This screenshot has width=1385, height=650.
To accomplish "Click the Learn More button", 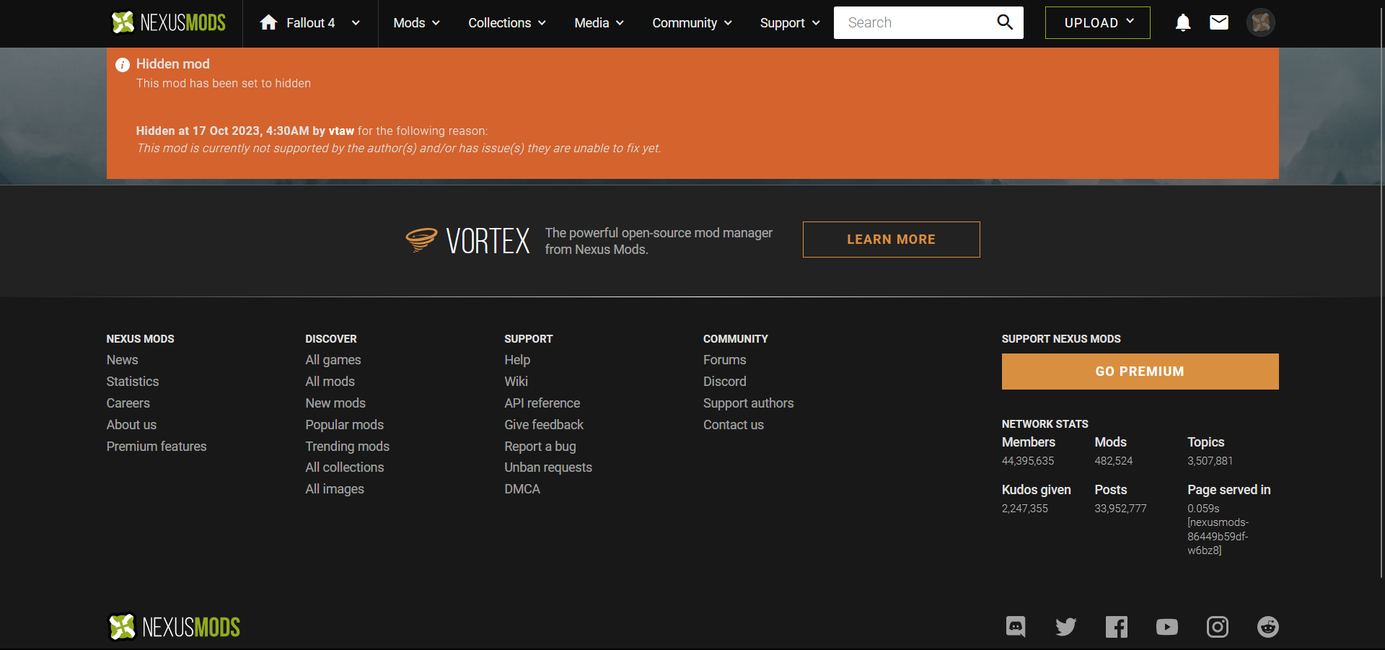I will (892, 240).
